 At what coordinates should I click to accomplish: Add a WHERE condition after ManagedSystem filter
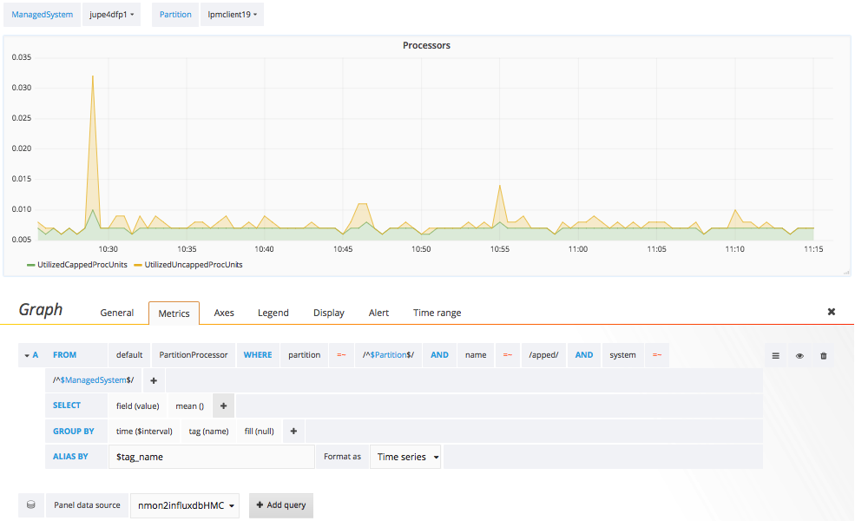tap(153, 379)
